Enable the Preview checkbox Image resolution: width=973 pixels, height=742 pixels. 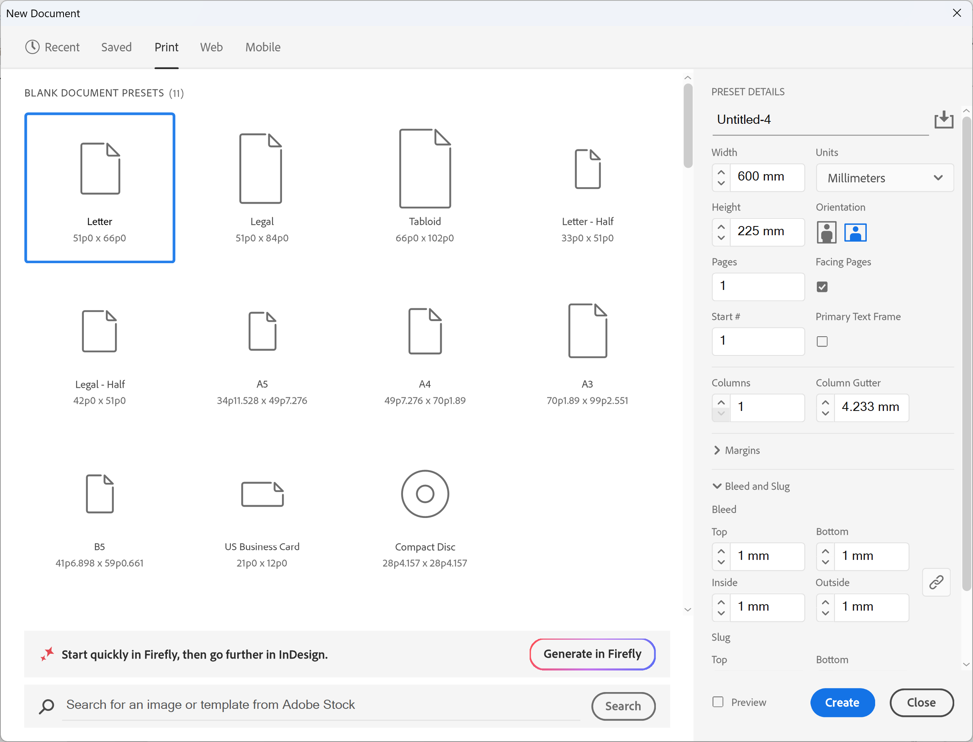(x=718, y=702)
